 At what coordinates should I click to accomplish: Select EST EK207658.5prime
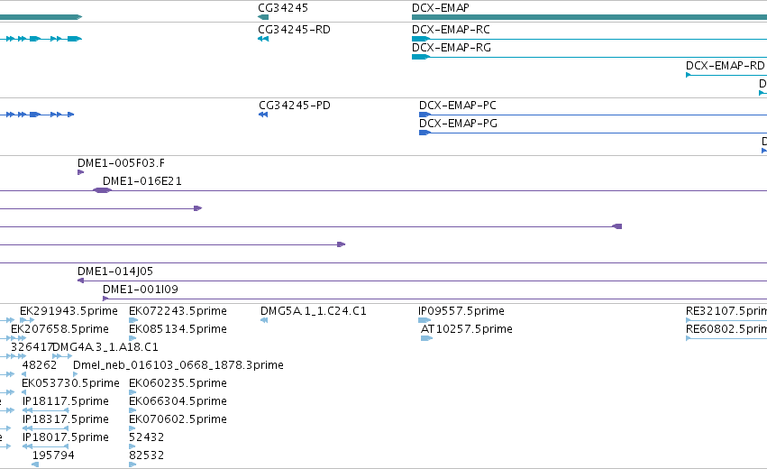59,329
